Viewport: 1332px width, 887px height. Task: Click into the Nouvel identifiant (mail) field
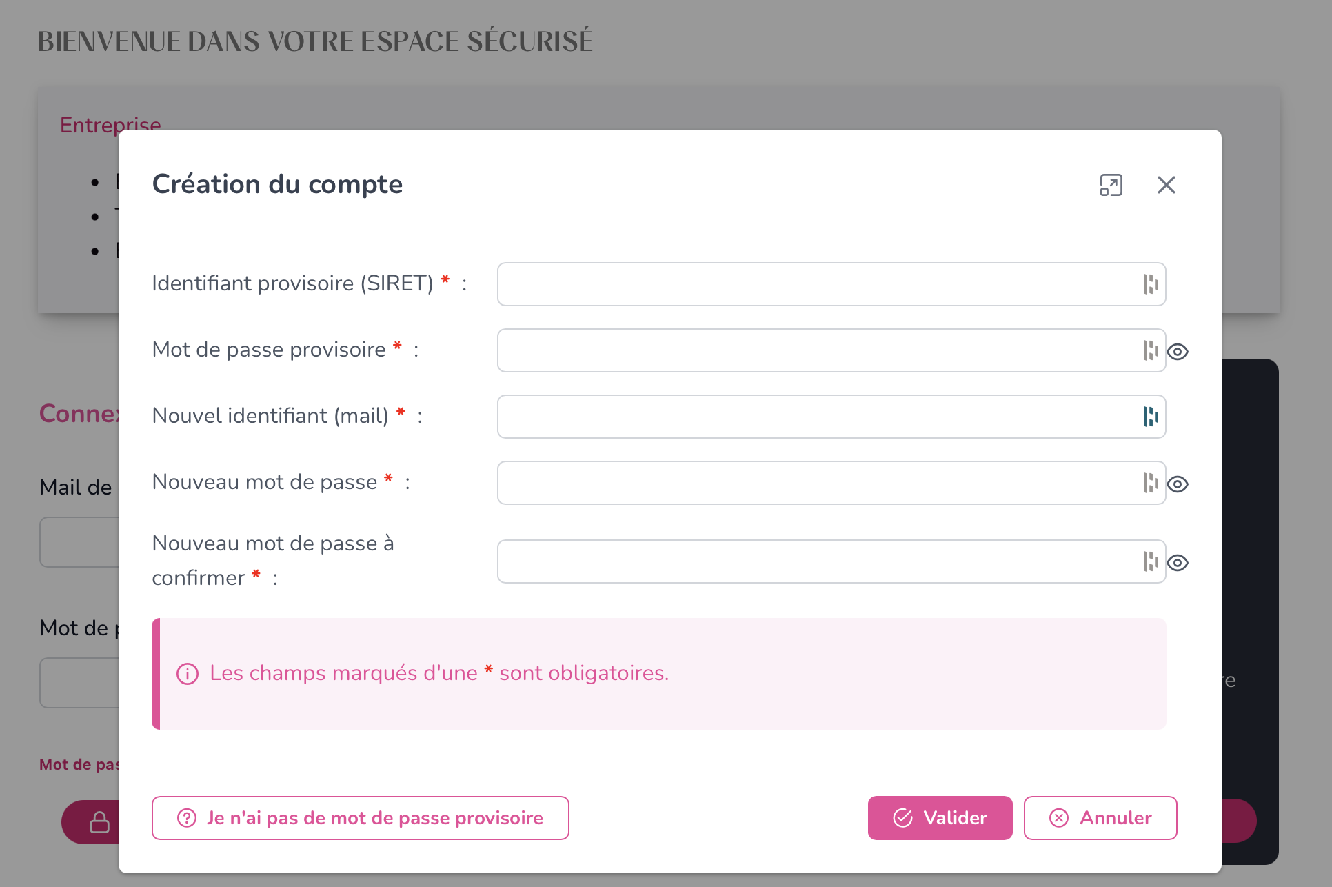coord(831,417)
